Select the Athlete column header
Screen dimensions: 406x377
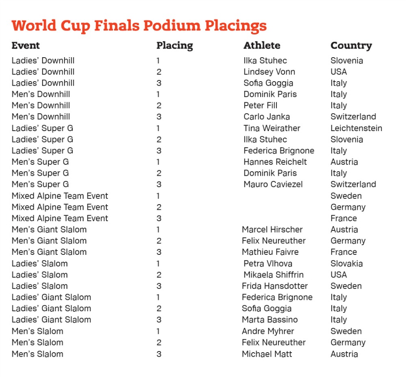pyautogui.click(x=262, y=45)
